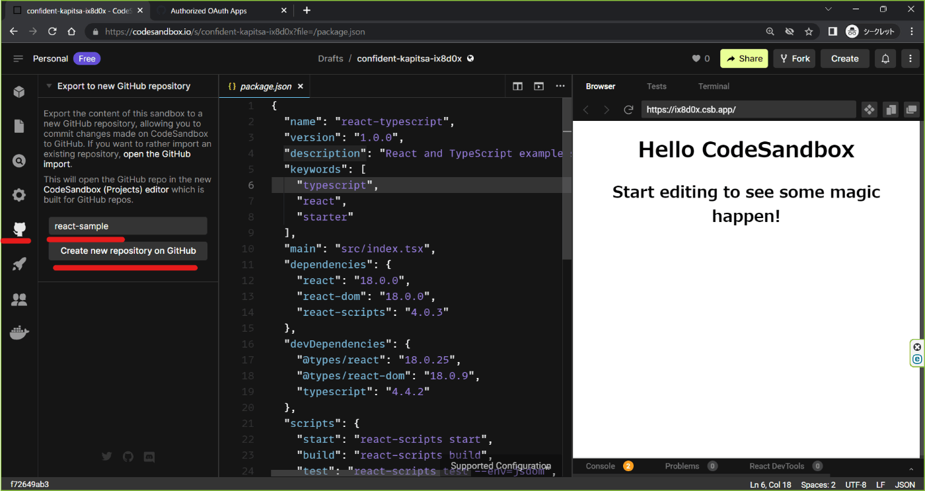Screen dimensions: 925x491
Task: Click the show preview icon in editor toolbar
Action: click(539, 87)
